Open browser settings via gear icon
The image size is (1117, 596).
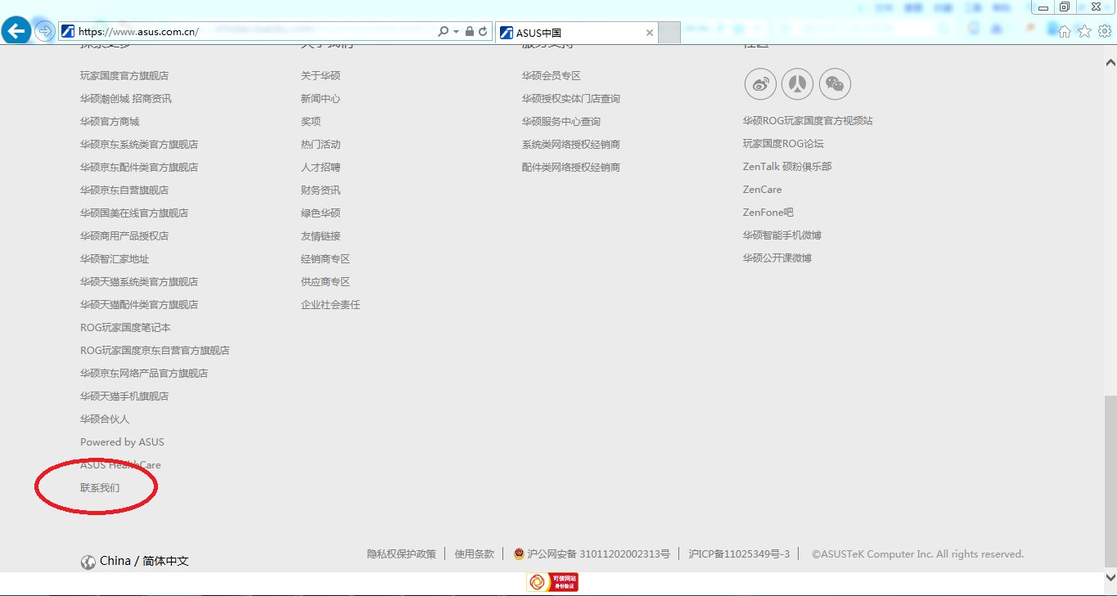[x=1104, y=29]
